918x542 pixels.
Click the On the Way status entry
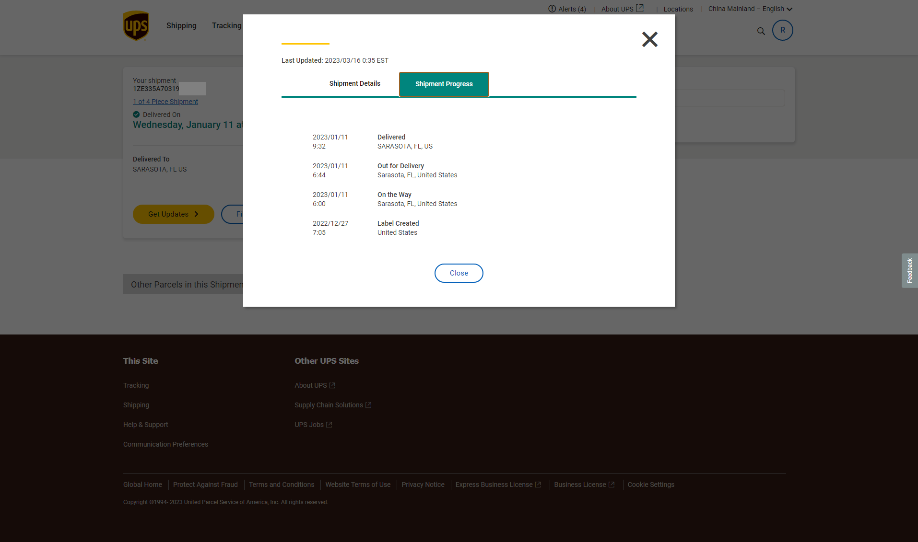pos(394,195)
